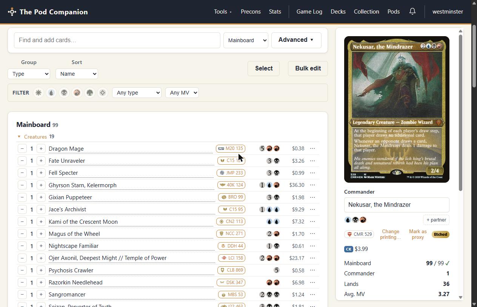Screen dimensions: 477x307
Task: Click Change printing link
Action: pos(390,234)
